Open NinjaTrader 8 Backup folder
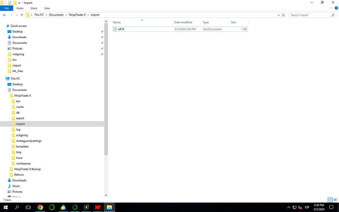 [x=28, y=169]
